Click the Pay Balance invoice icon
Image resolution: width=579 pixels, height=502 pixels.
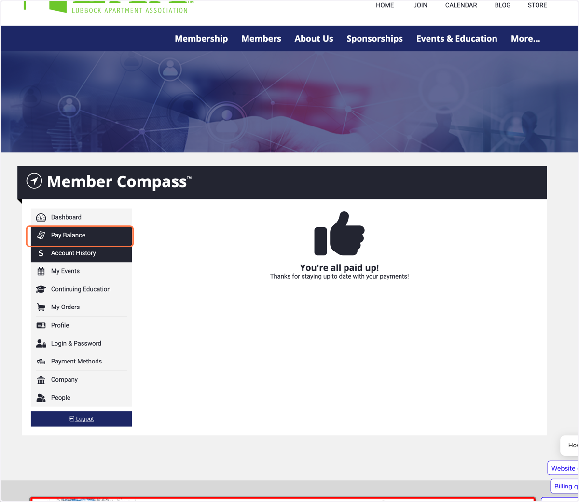41,235
